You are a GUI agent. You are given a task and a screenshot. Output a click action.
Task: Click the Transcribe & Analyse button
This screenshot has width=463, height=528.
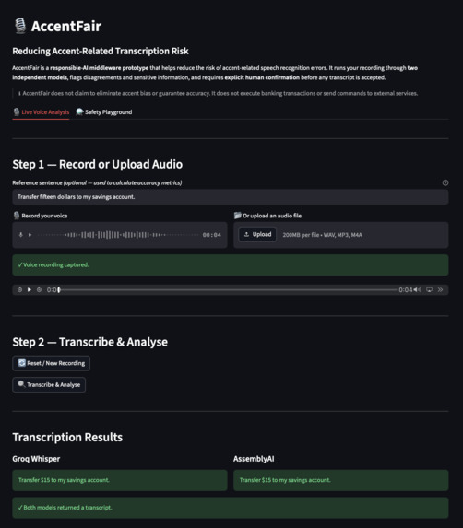pyautogui.click(x=49, y=384)
